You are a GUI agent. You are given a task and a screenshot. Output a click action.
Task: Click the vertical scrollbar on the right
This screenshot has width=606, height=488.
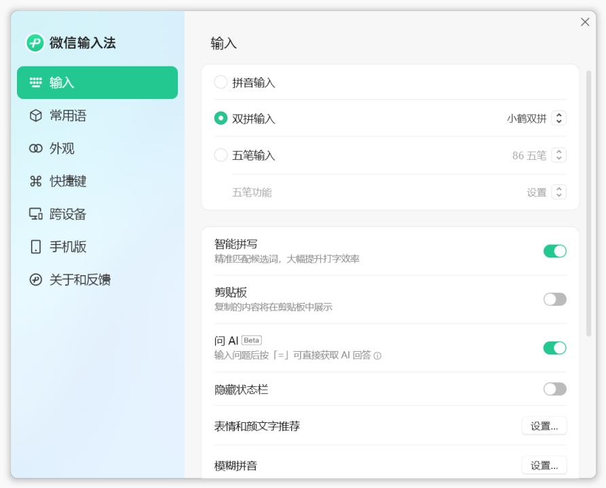pos(588,203)
